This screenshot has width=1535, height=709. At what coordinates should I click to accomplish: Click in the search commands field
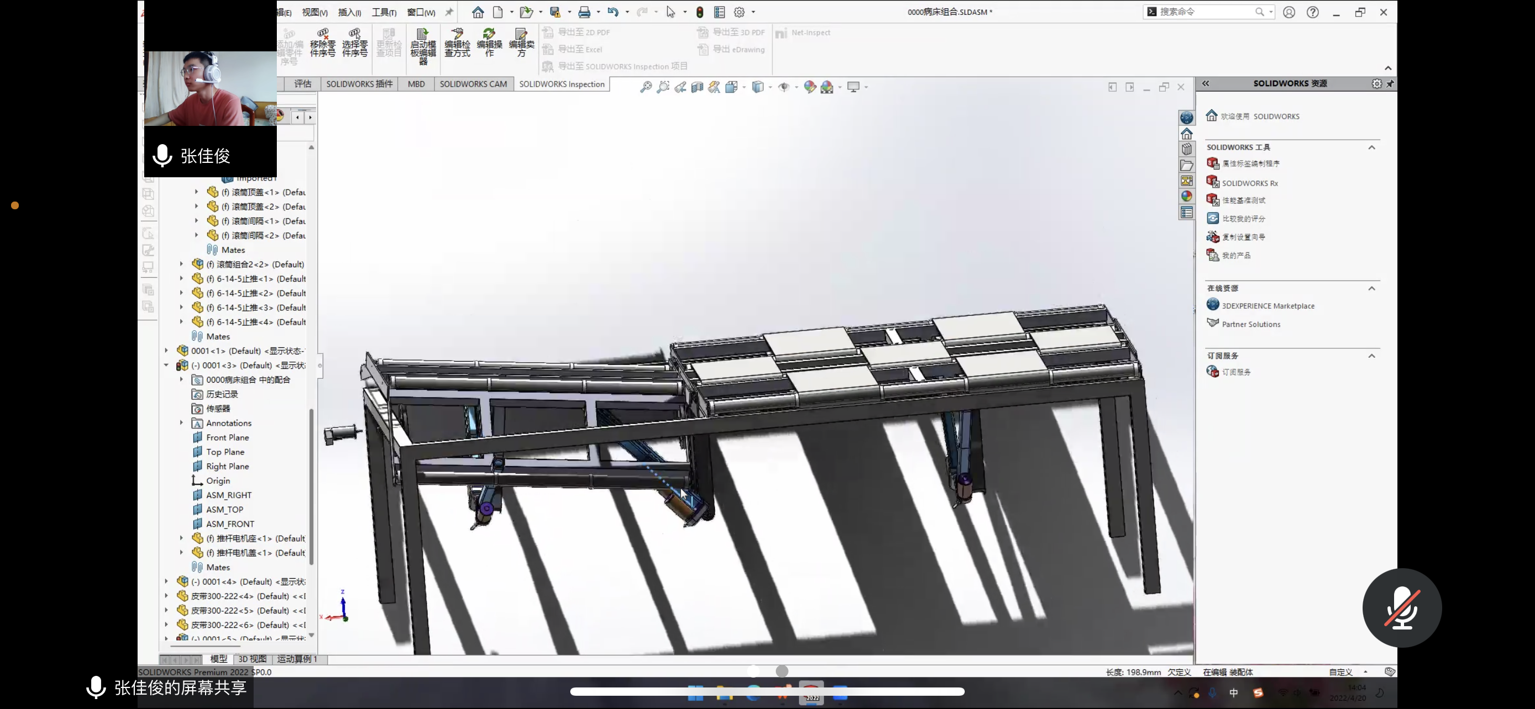(x=1203, y=12)
